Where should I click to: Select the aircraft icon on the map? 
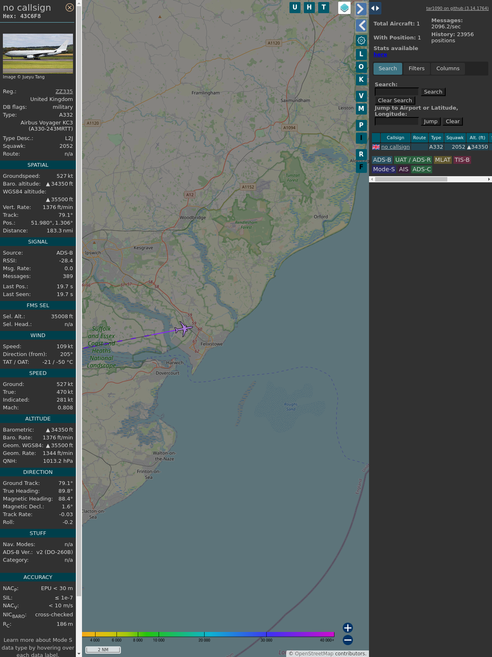tap(184, 329)
